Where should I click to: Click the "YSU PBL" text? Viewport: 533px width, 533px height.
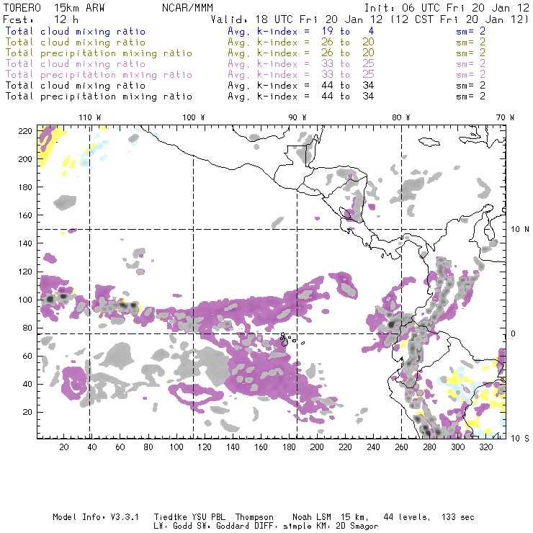point(208,517)
